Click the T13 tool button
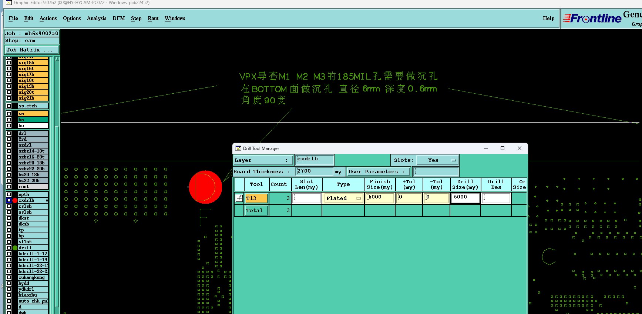 click(x=256, y=198)
